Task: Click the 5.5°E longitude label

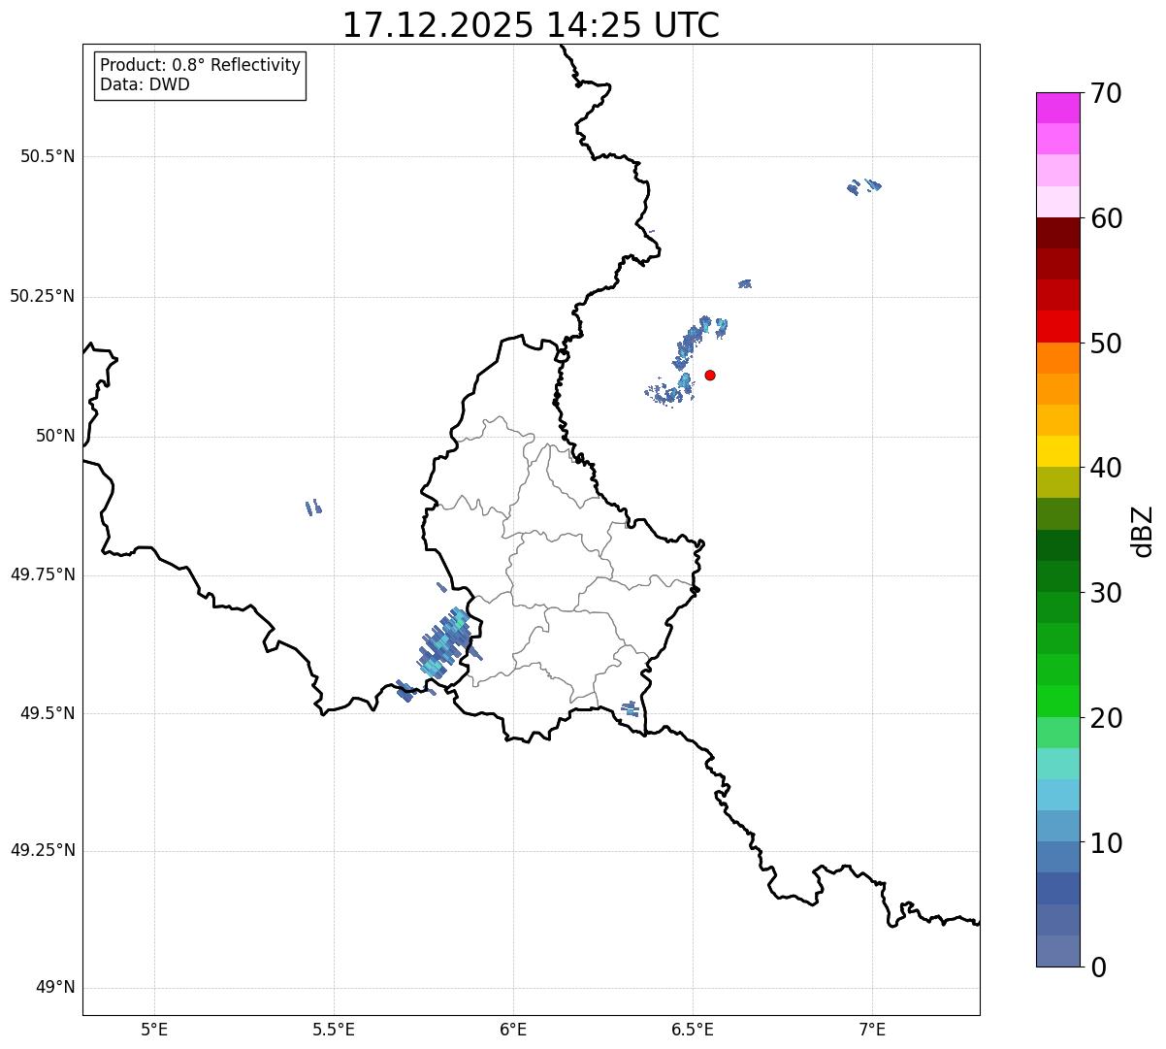Action: (334, 1029)
